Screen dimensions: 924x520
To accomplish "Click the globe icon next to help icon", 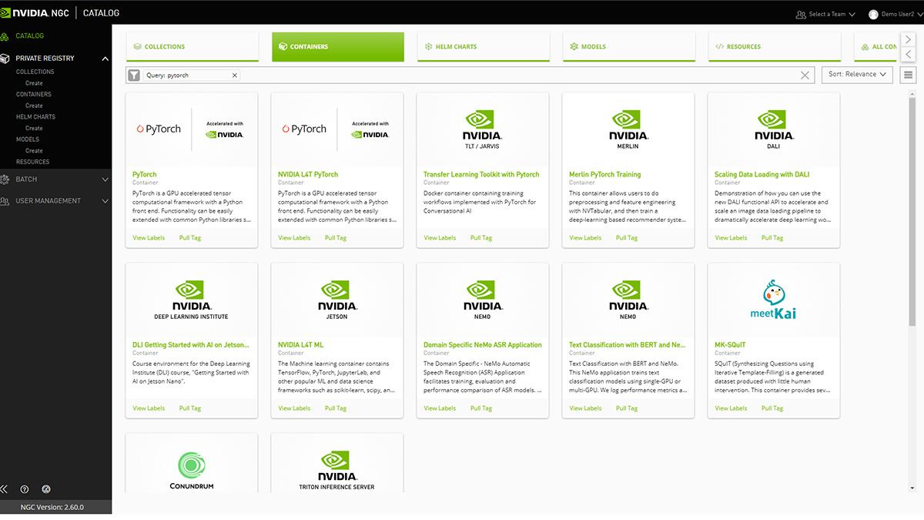I will tap(45, 489).
